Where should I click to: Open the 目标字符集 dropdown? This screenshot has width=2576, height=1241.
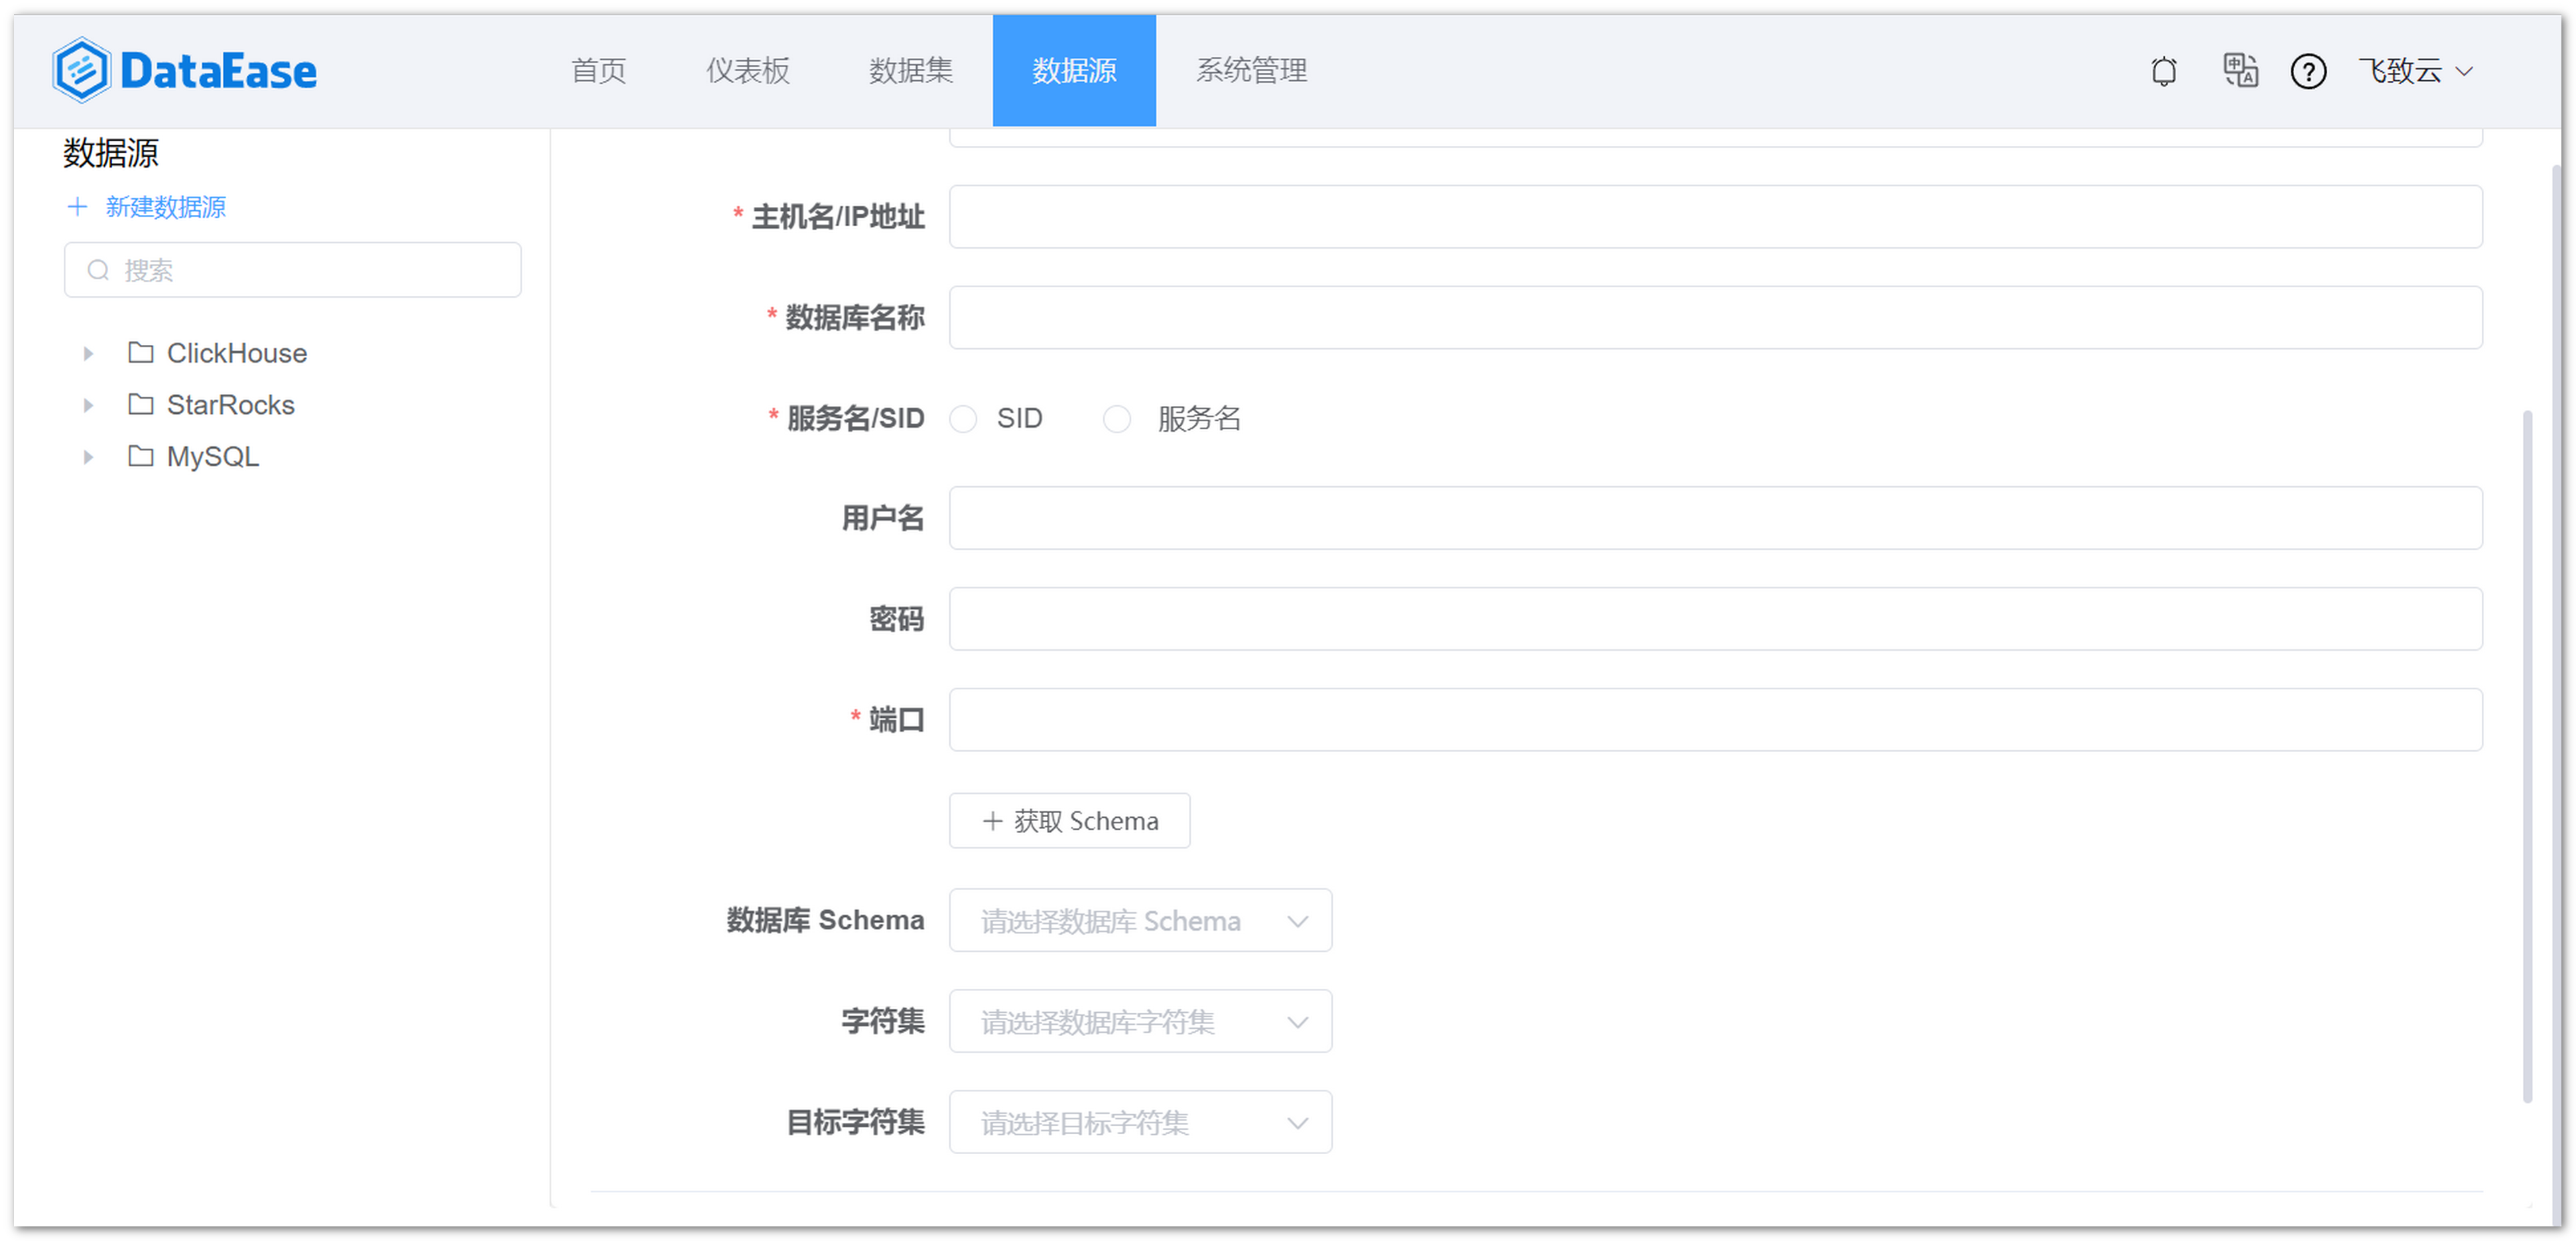click(1140, 1121)
